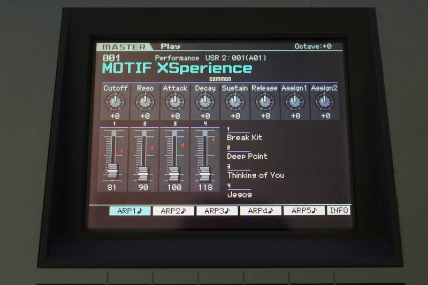Select the Assign1 knob
Viewport: 428px width, 285px height.
295,102
